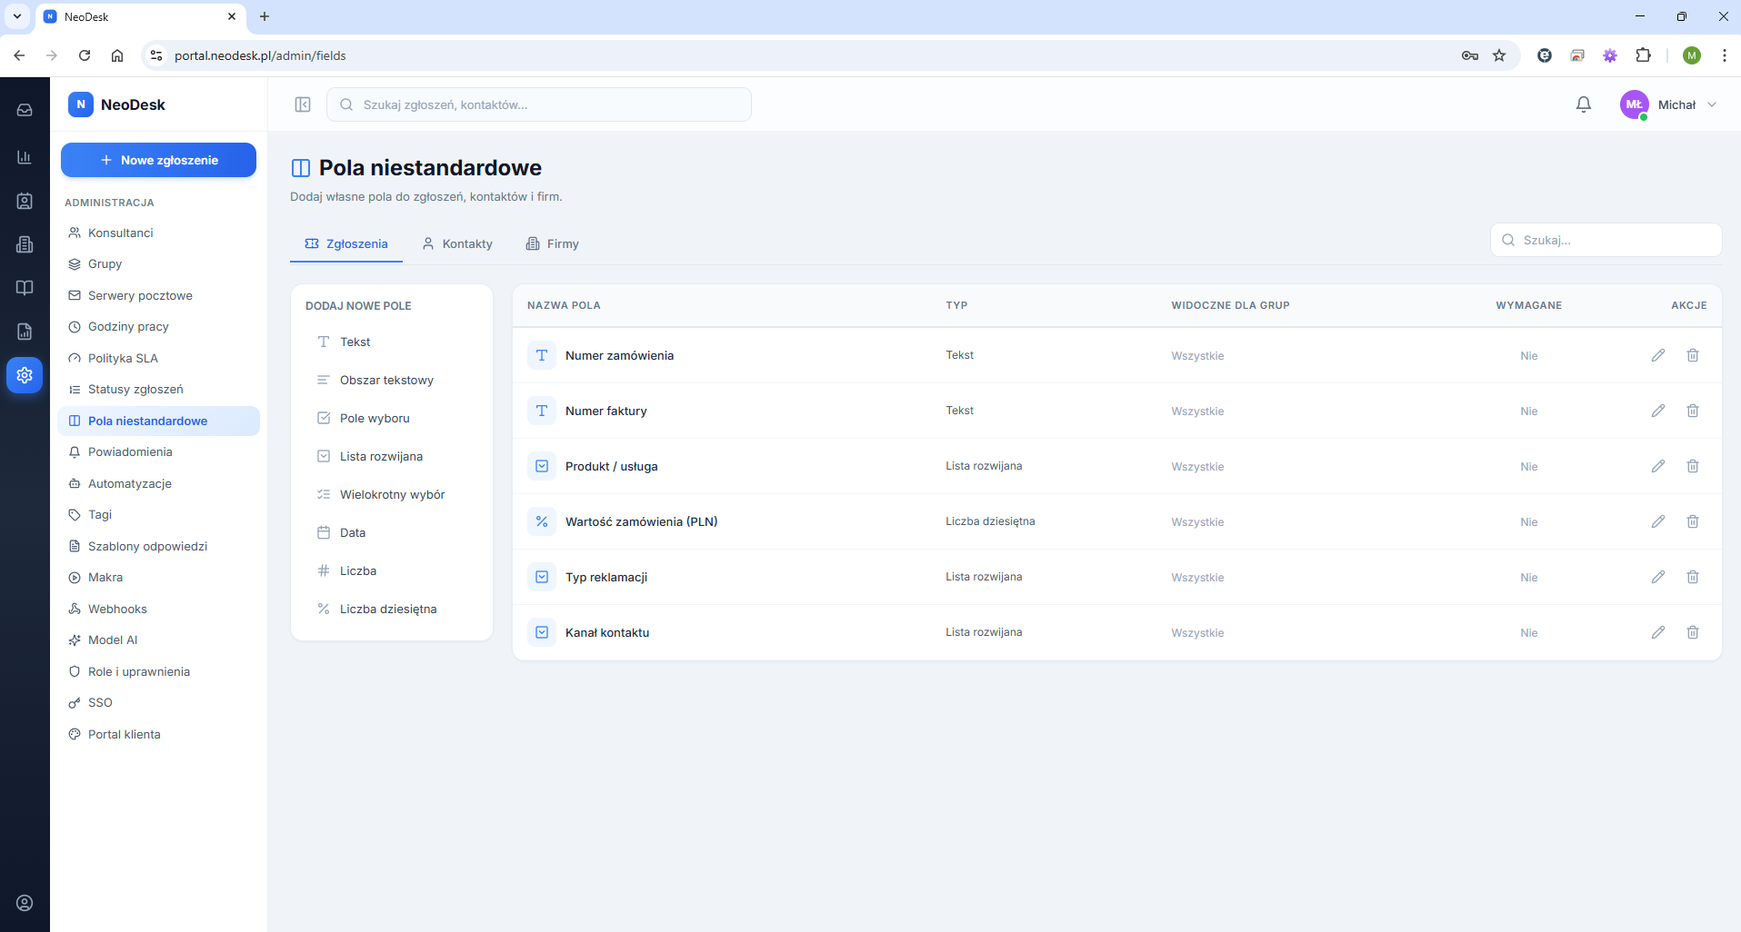Open Webhooks menu item
Image resolution: width=1741 pixels, height=932 pixels.
pyautogui.click(x=158, y=609)
